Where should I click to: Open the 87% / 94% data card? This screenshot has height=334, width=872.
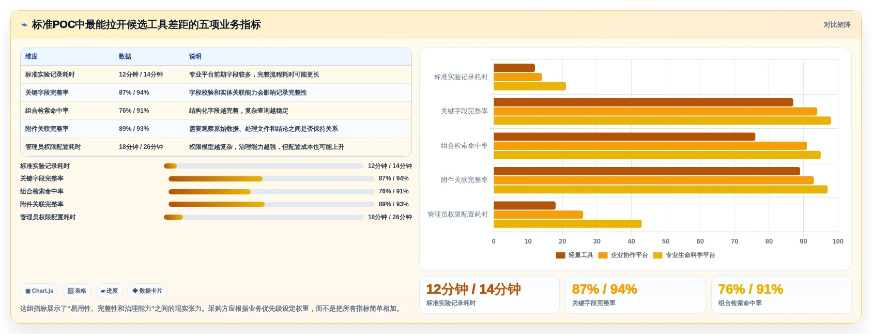[635, 295]
